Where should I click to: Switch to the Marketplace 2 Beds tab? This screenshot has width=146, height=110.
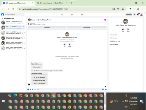(x=52, y=3)
